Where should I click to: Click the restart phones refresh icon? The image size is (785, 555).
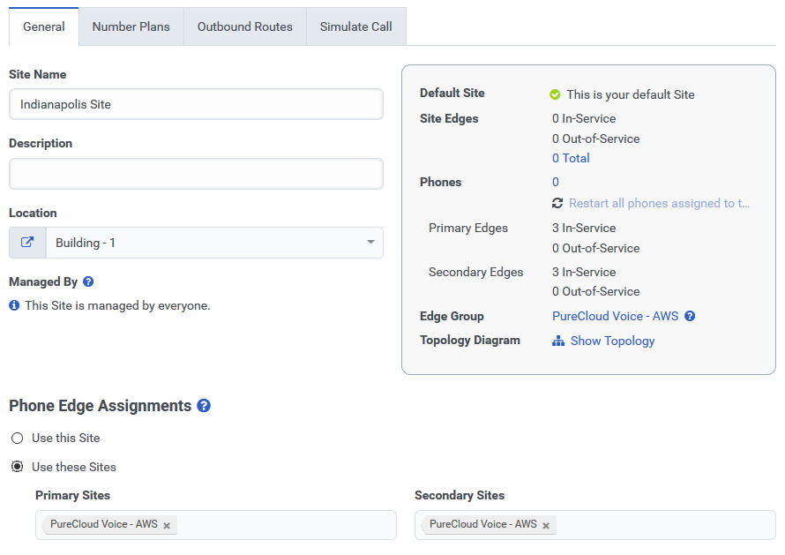point(557,203)
